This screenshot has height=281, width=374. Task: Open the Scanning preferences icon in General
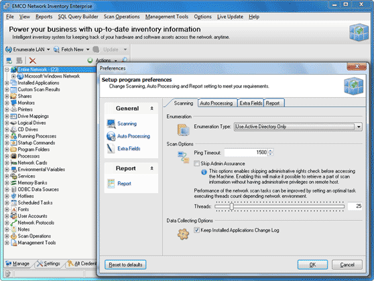click(111, 123)
